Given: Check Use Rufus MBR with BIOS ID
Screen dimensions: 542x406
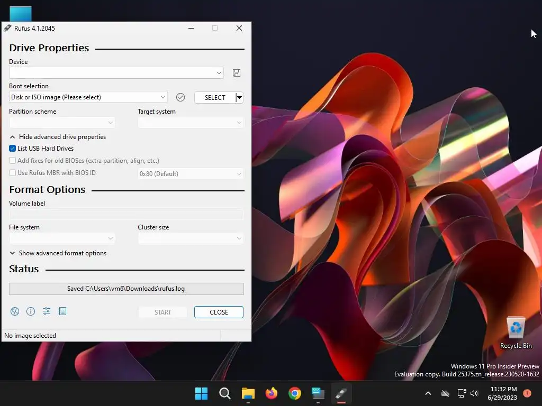Looking at the screenshot, I should [13, 173].
